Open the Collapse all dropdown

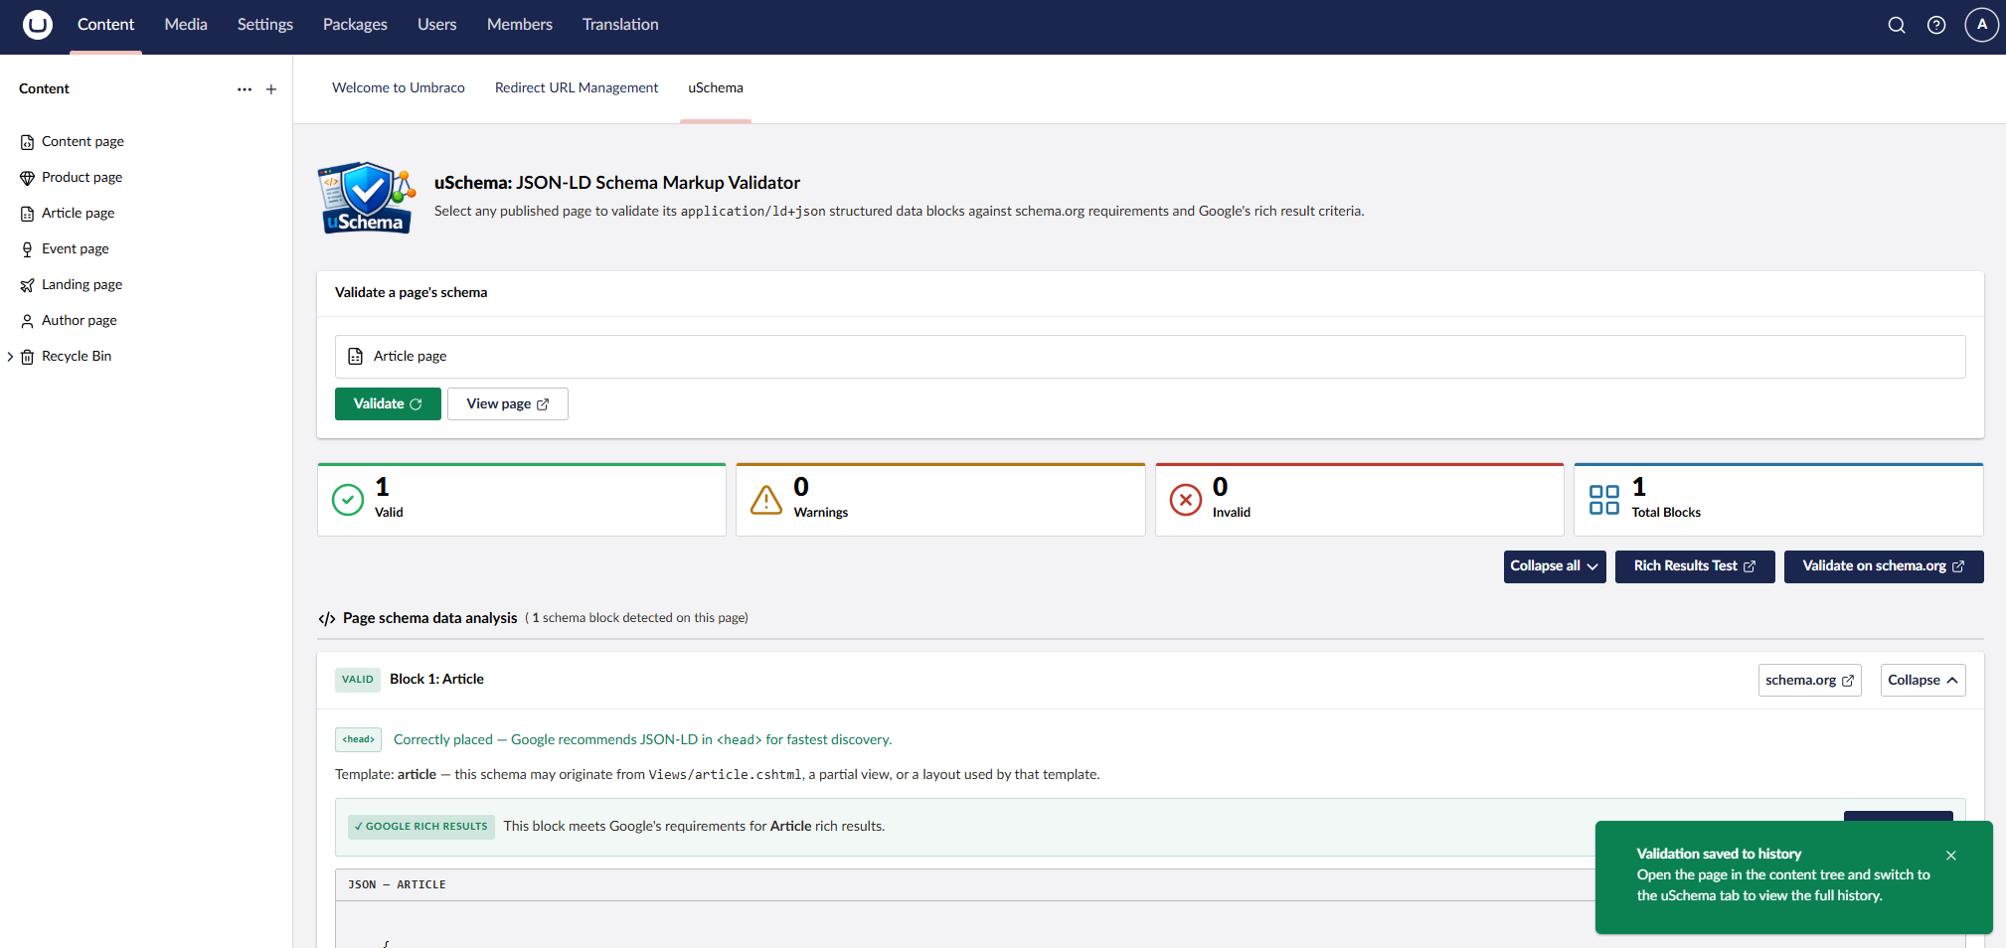point(1553,566)
